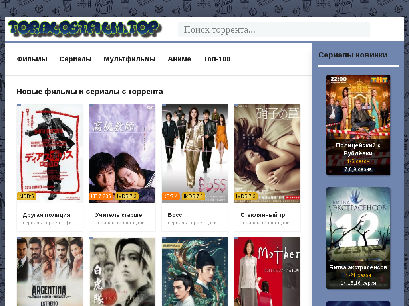Click the Босс series poster

195,154
